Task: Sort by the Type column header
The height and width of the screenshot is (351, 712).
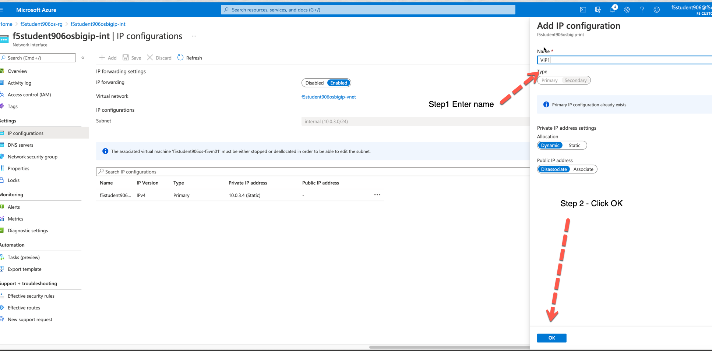Action: coord(179,183)
